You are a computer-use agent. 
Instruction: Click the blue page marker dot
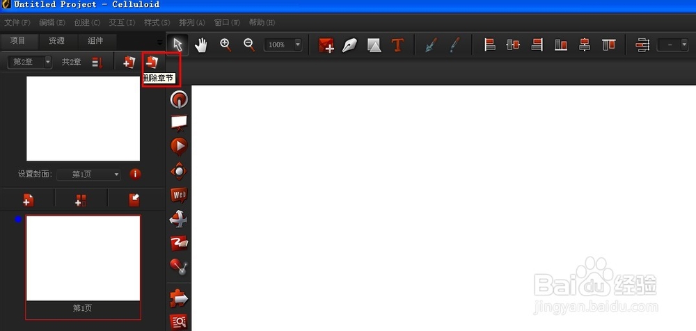[18, 219]
